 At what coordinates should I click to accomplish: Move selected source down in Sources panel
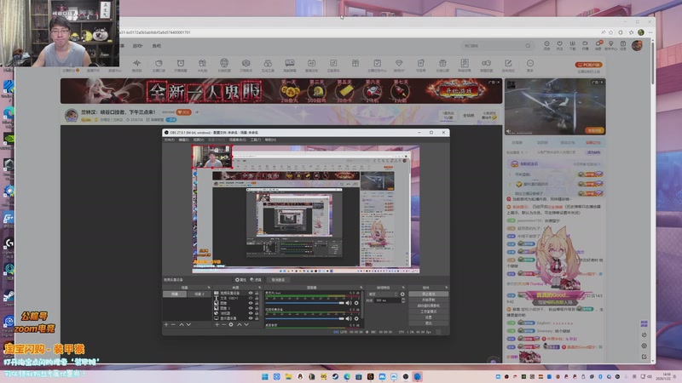point(246,324)
